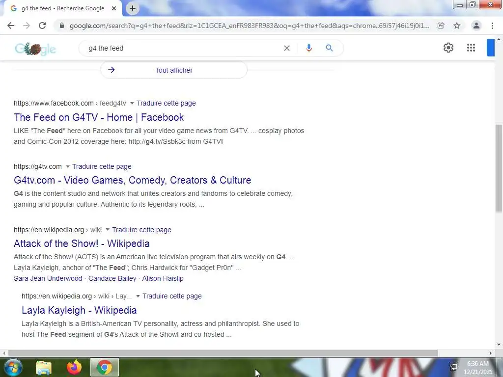Start voice search with microphone
The width and height of the screenshot is (503, 377).
point(308,48)
